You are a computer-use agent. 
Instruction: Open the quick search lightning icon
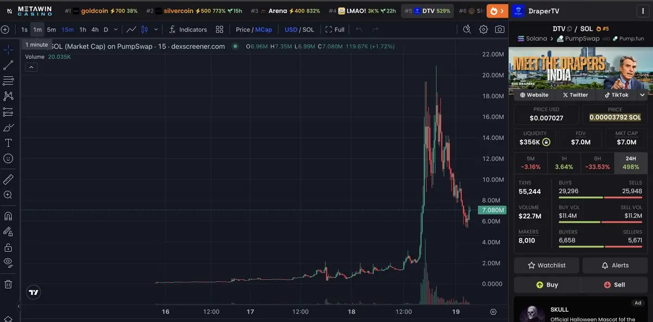coord(467,29)
